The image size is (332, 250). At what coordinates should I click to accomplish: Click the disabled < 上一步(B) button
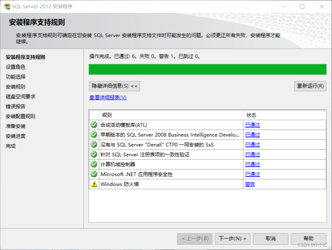195,238
